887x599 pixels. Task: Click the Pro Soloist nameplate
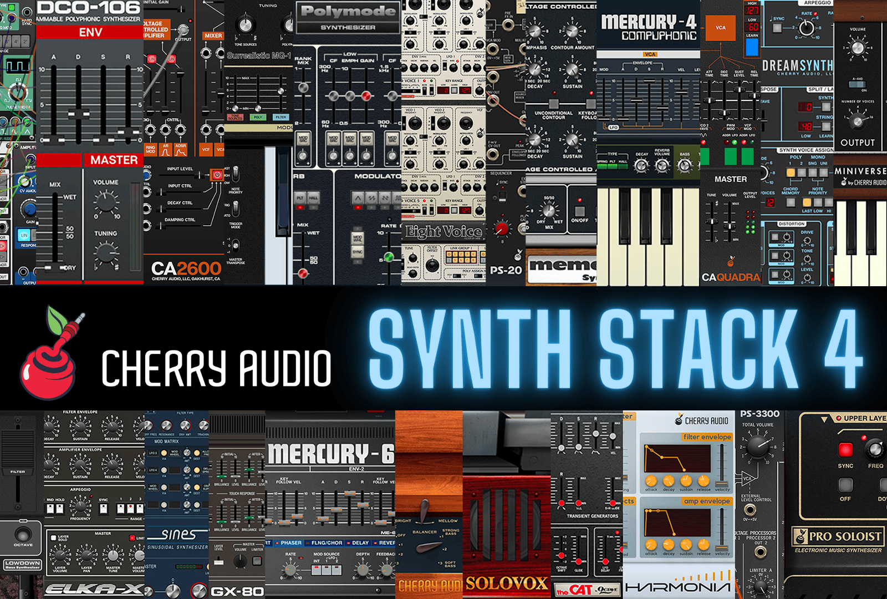coord(839,536)
